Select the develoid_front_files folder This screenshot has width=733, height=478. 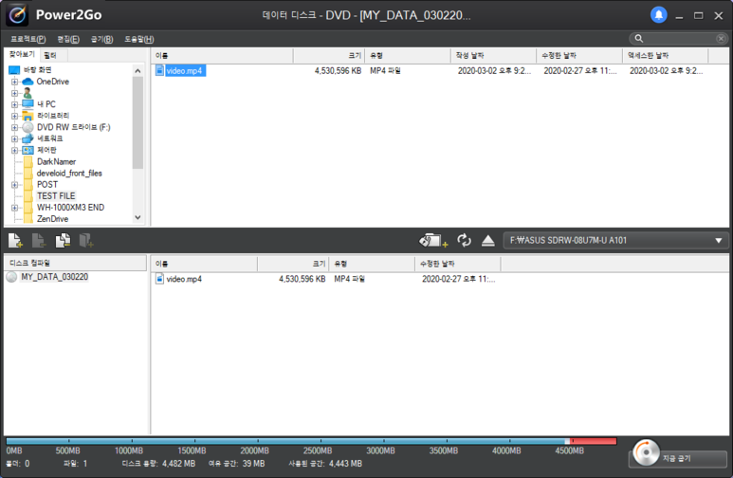click(69, 173)
